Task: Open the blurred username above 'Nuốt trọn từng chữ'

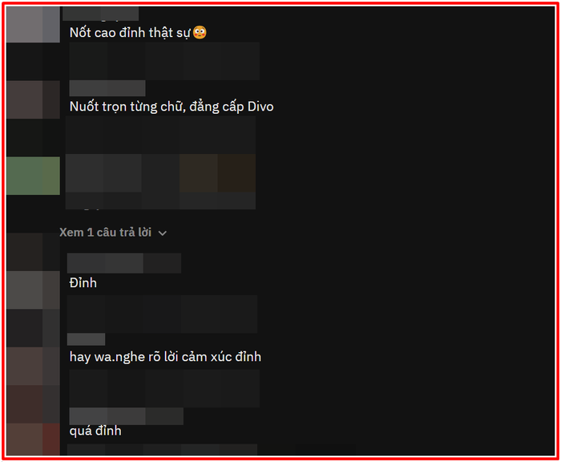Action: click(x=107, y=88)
